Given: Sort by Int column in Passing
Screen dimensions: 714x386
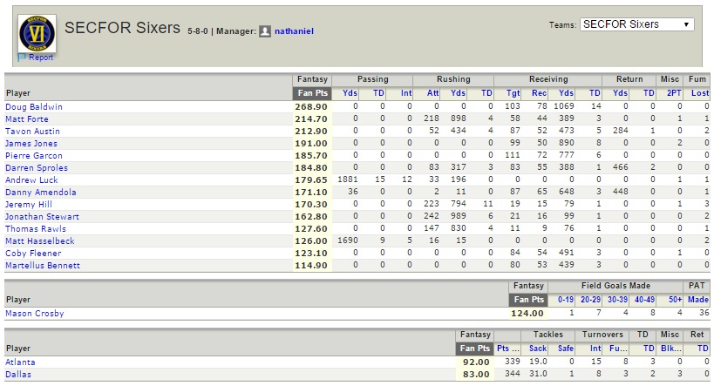Looking at the screenshot, I should [406, 93].
